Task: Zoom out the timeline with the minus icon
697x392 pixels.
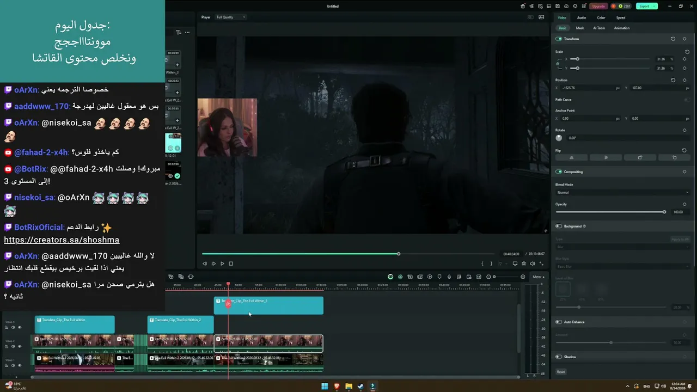Action: (x=488, y=277)
